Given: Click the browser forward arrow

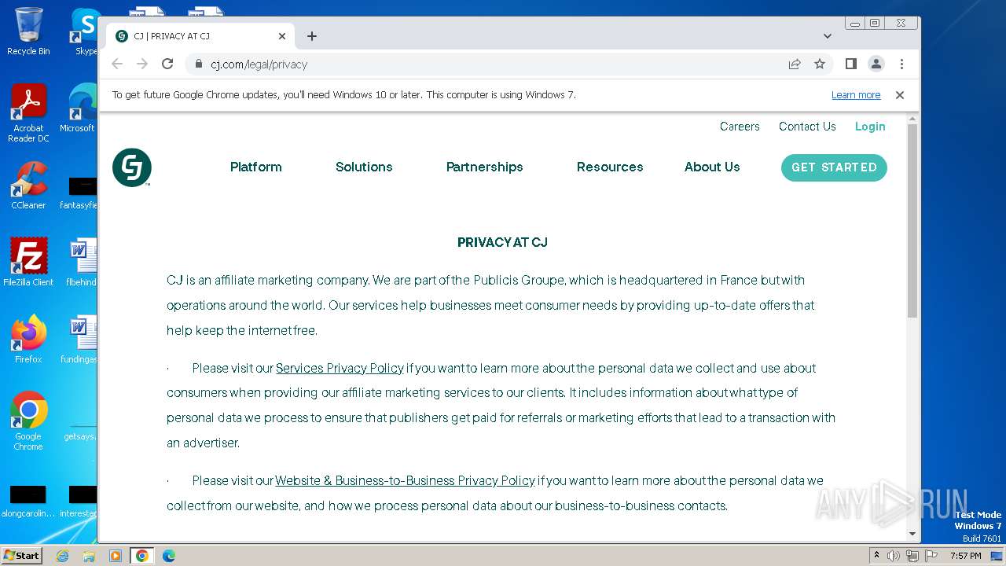Looking at the screenshot, I should pyautogui.click(x=142, y=64).
